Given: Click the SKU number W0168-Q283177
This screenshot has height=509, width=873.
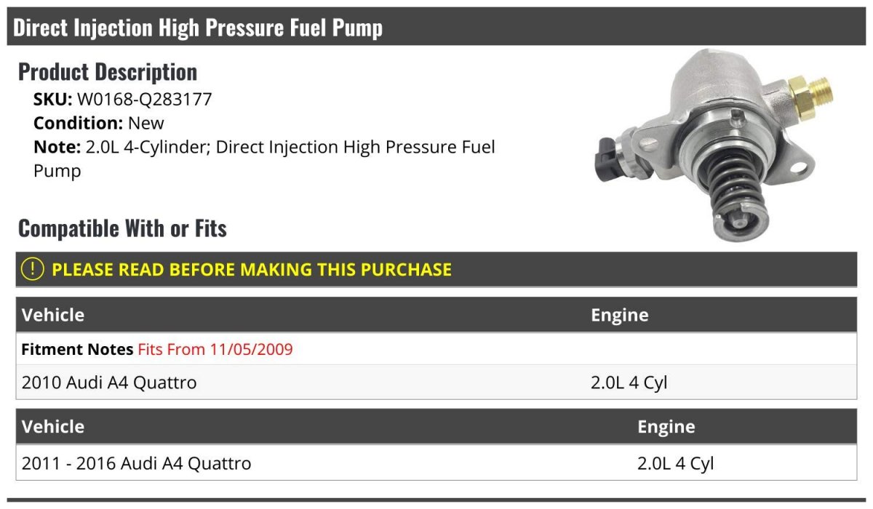Looking at the screenshot, I should (x=144, y=99).
